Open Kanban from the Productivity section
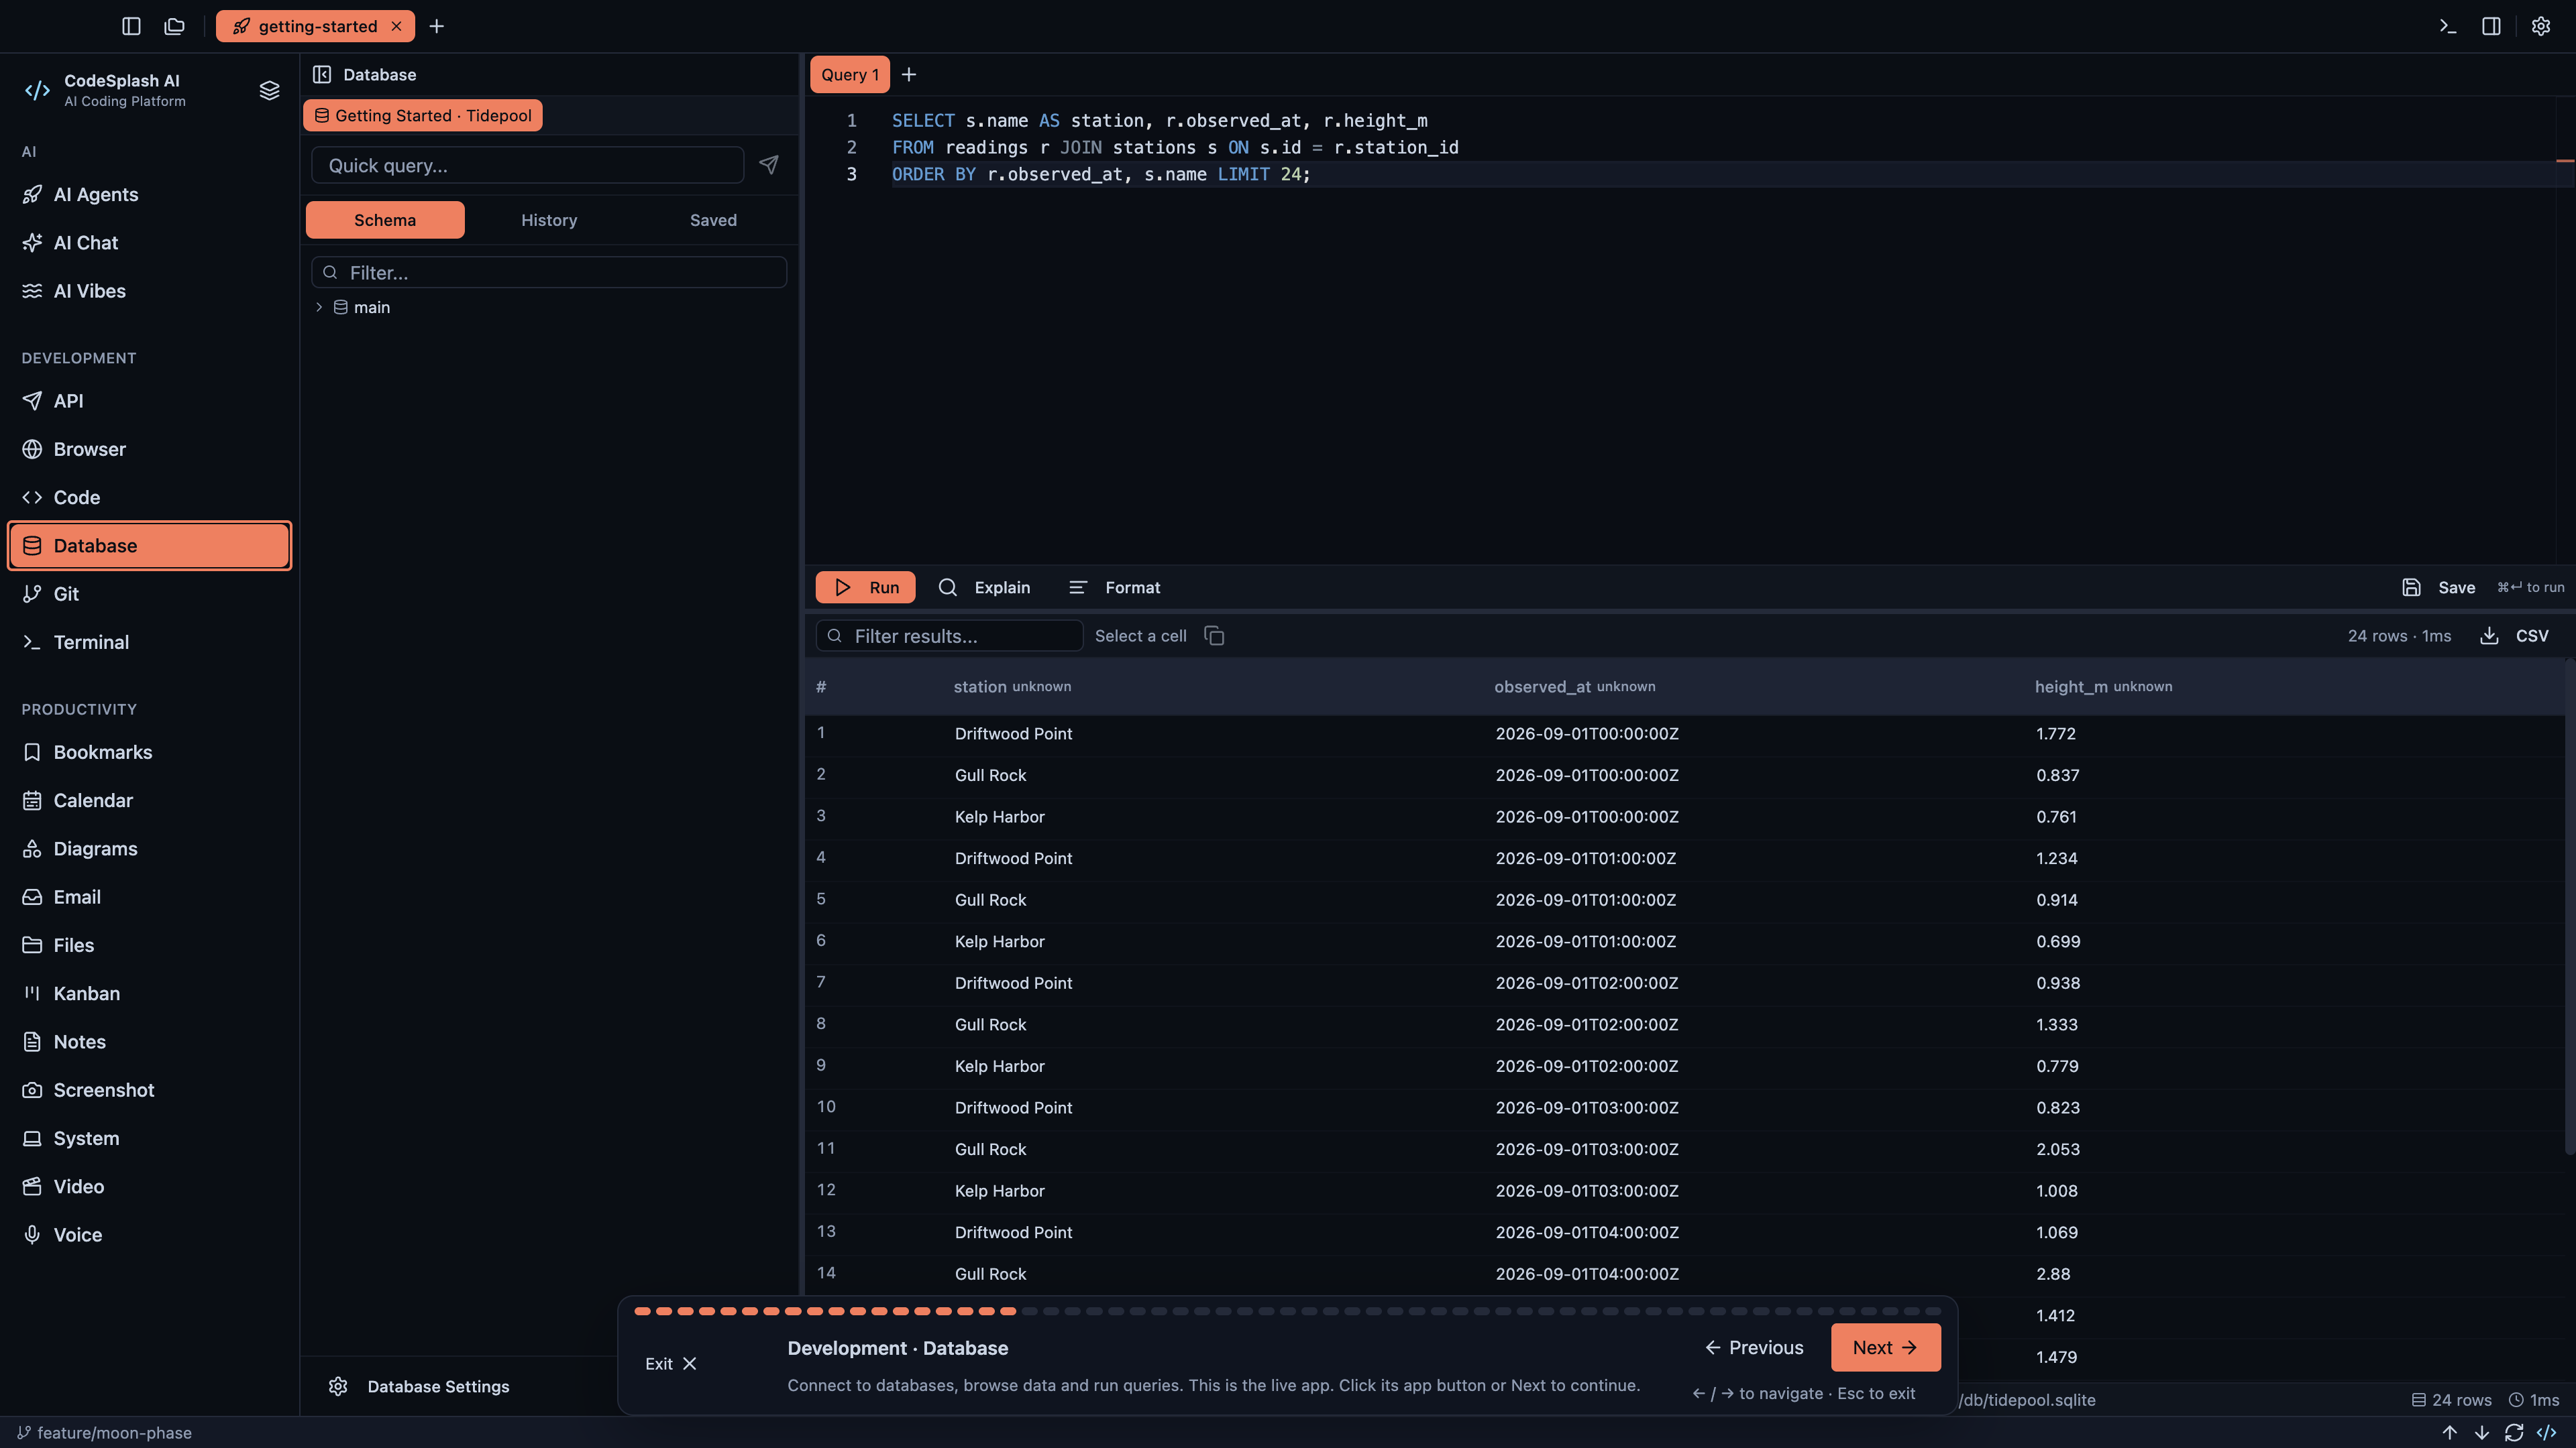2576x1448 pixels. [150, 993]
